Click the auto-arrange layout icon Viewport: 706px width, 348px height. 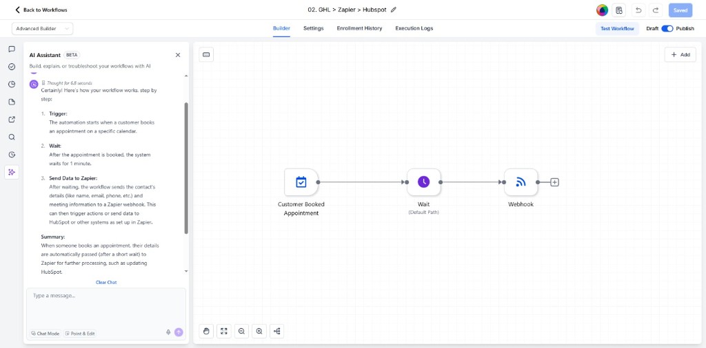277,331
